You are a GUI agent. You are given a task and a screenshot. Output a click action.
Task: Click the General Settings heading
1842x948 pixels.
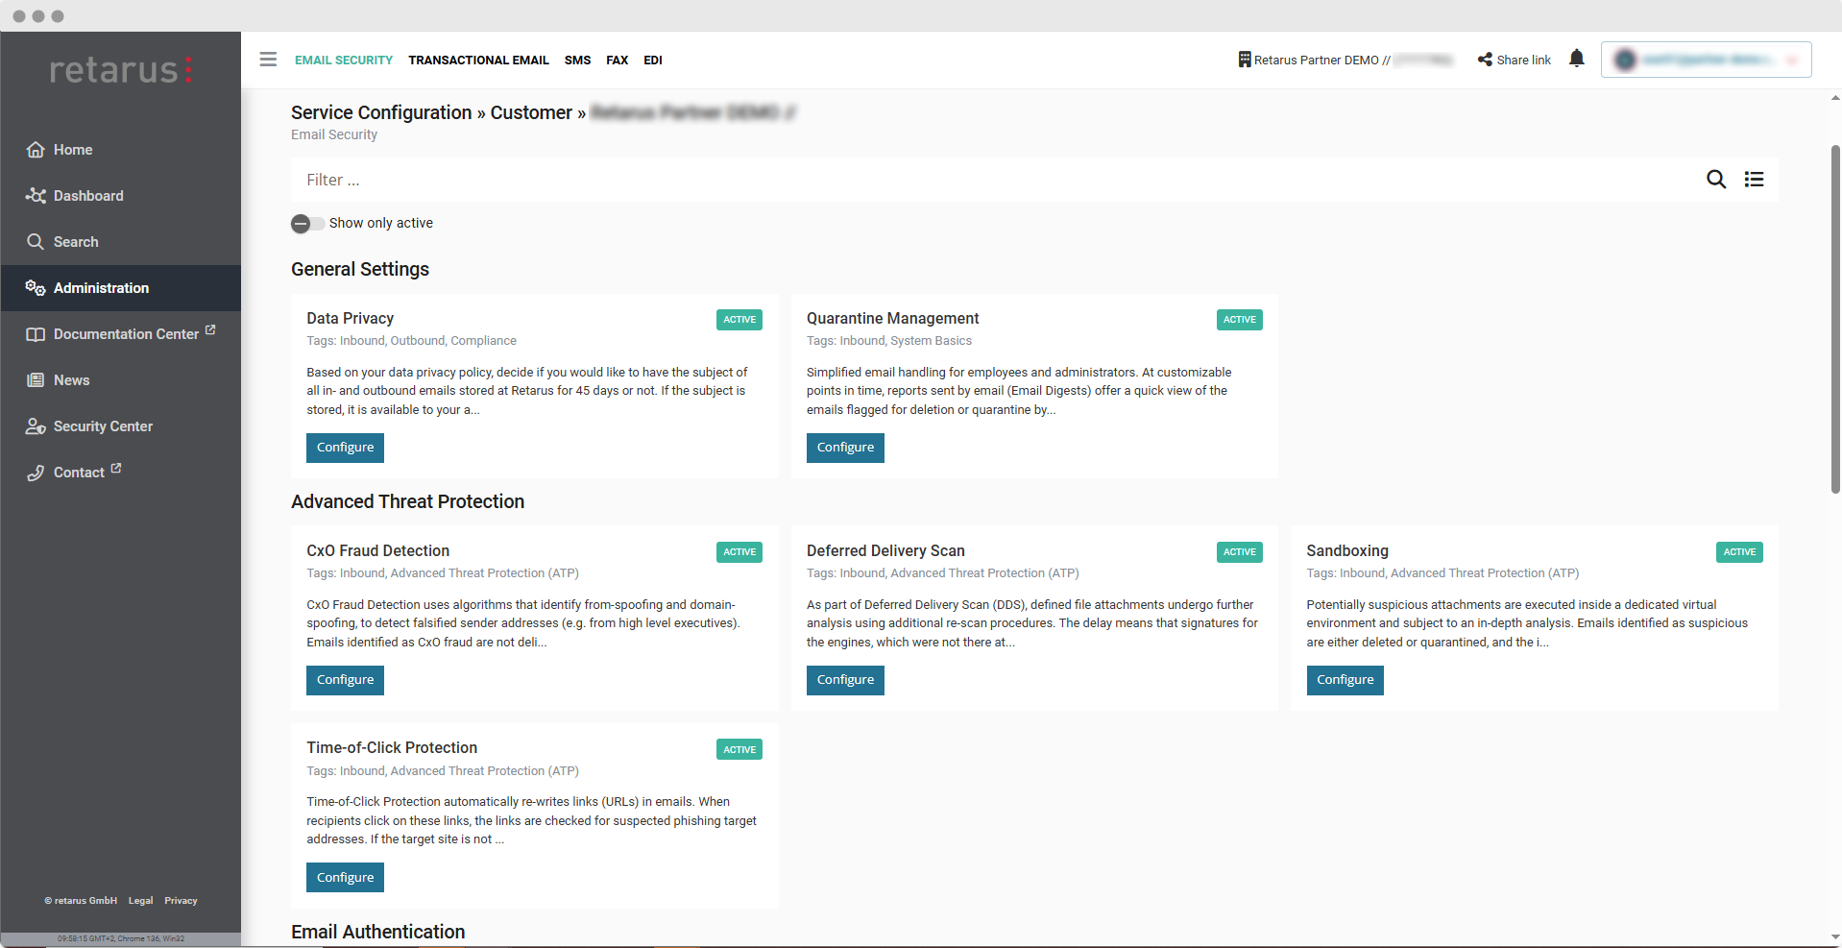coord(360,270)
